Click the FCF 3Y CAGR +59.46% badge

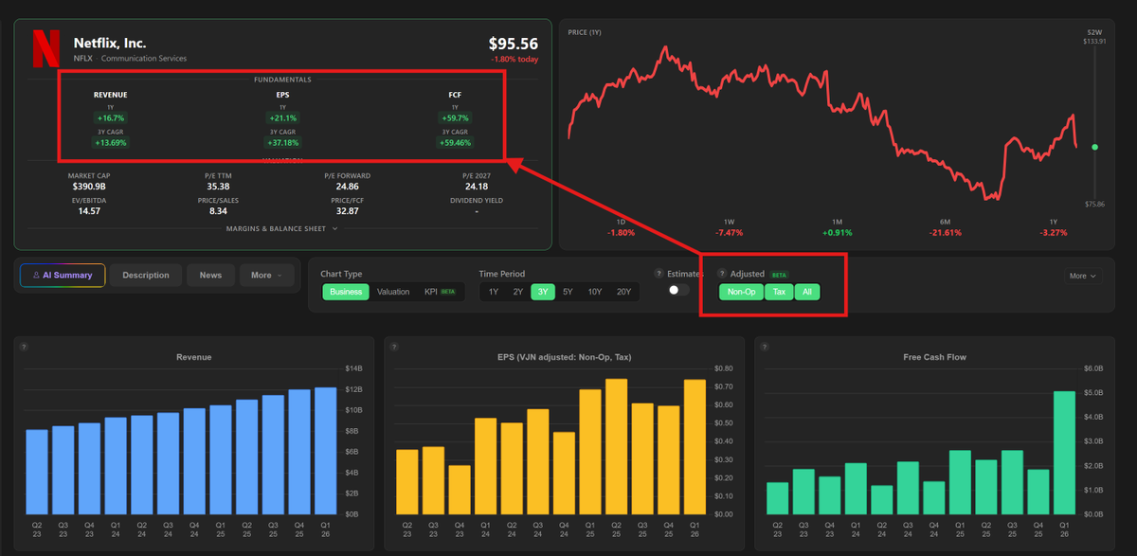tap(455, 142)
